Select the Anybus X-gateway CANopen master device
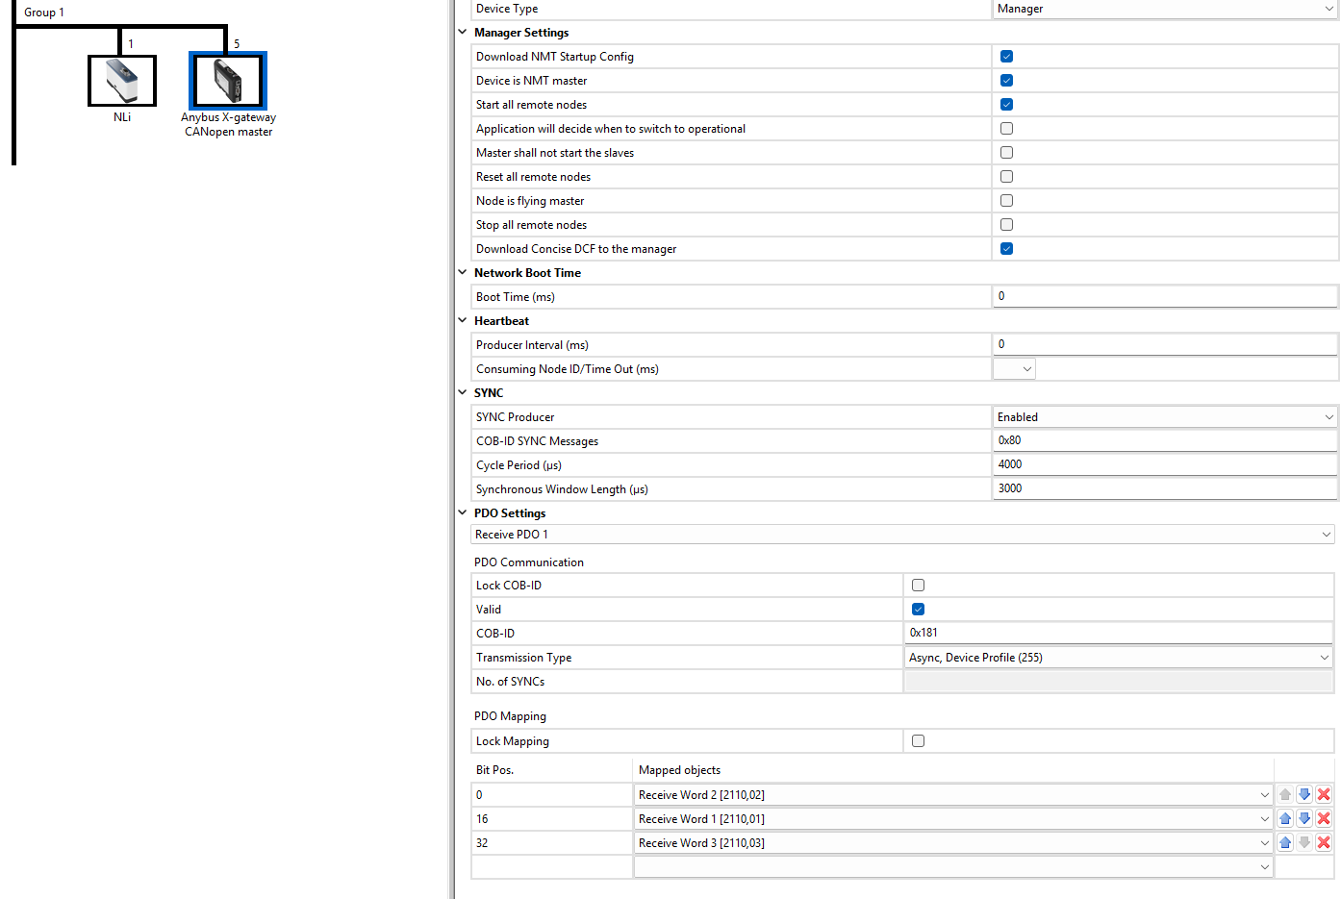This screenshot has width=1341, height=899. pos(228,81)
